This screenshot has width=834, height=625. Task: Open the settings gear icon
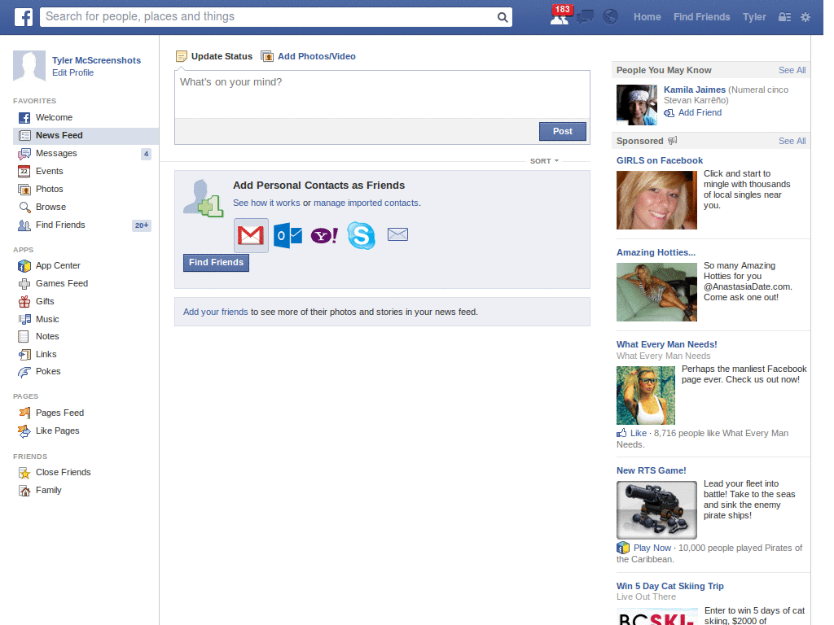805,17
